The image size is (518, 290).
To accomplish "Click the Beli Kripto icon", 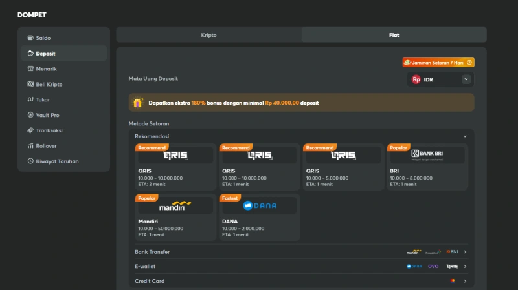I will point(30,84).
